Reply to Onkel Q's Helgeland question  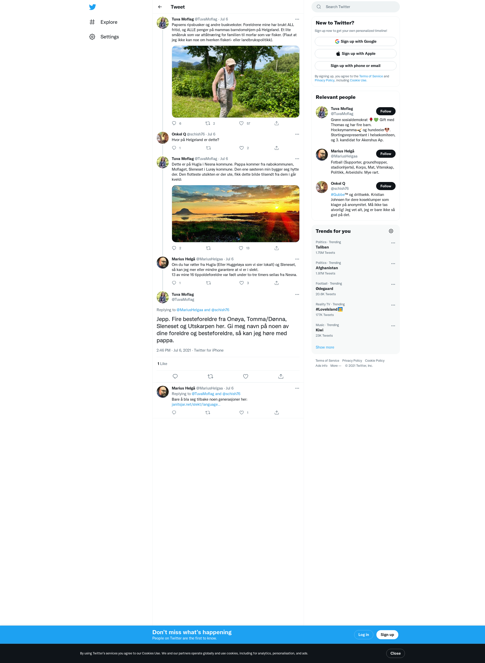pyautogui.click(x=174, y=148)
